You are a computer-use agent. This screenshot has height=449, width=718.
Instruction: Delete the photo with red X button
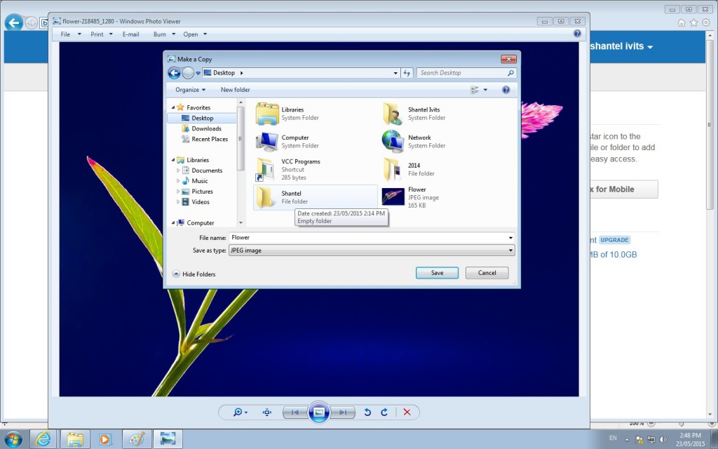tap(407, 413)
